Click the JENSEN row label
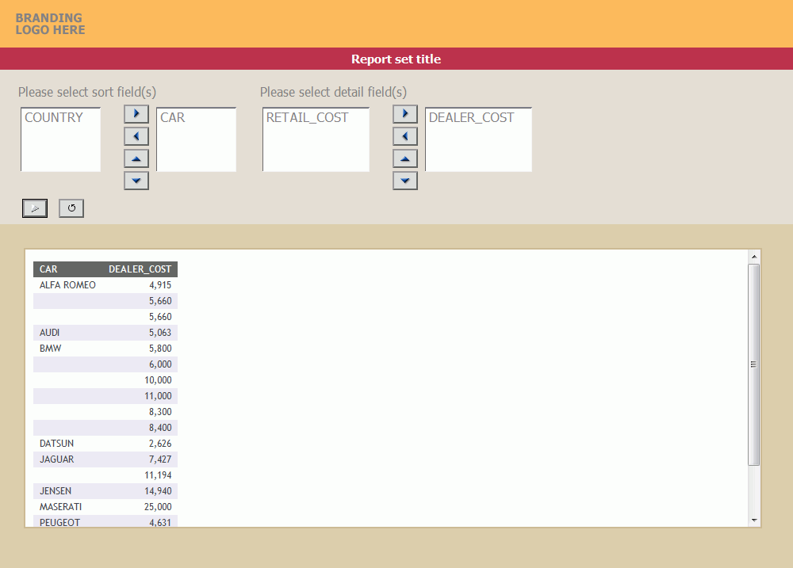This screenshot has height=568, width=793. click(56, 490)
